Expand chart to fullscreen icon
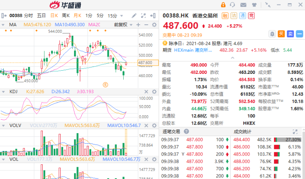The height and width of the screenshot is (179, 305). (144, 15)
